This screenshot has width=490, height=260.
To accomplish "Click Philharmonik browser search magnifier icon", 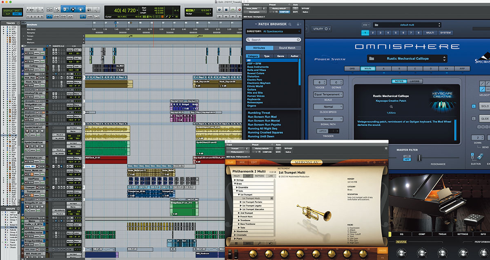I will [x=260, y=243].
